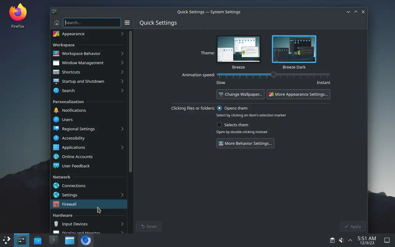Open the User Feedback entry

[89, 166]
